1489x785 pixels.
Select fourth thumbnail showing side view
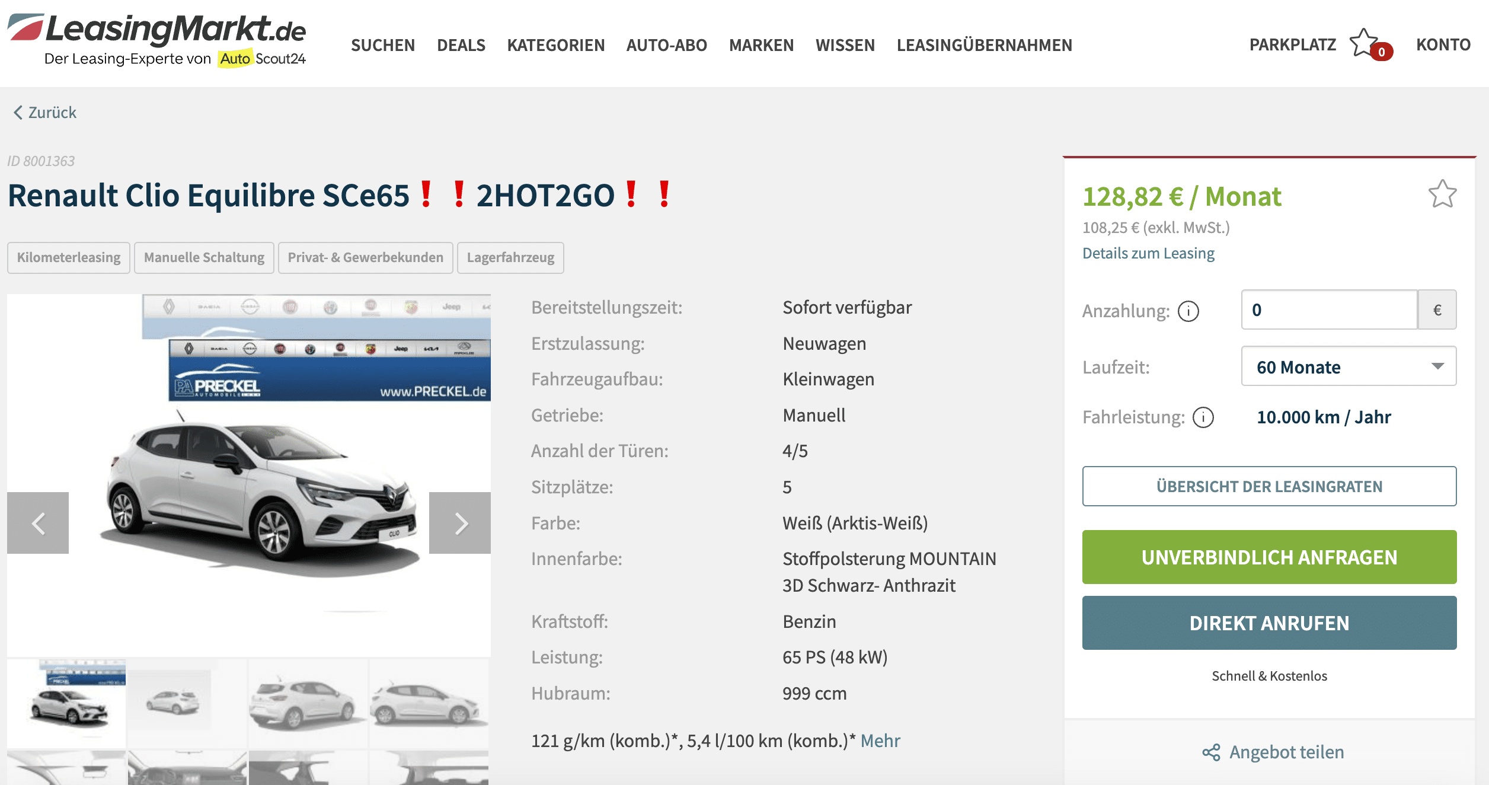point(429,703)
